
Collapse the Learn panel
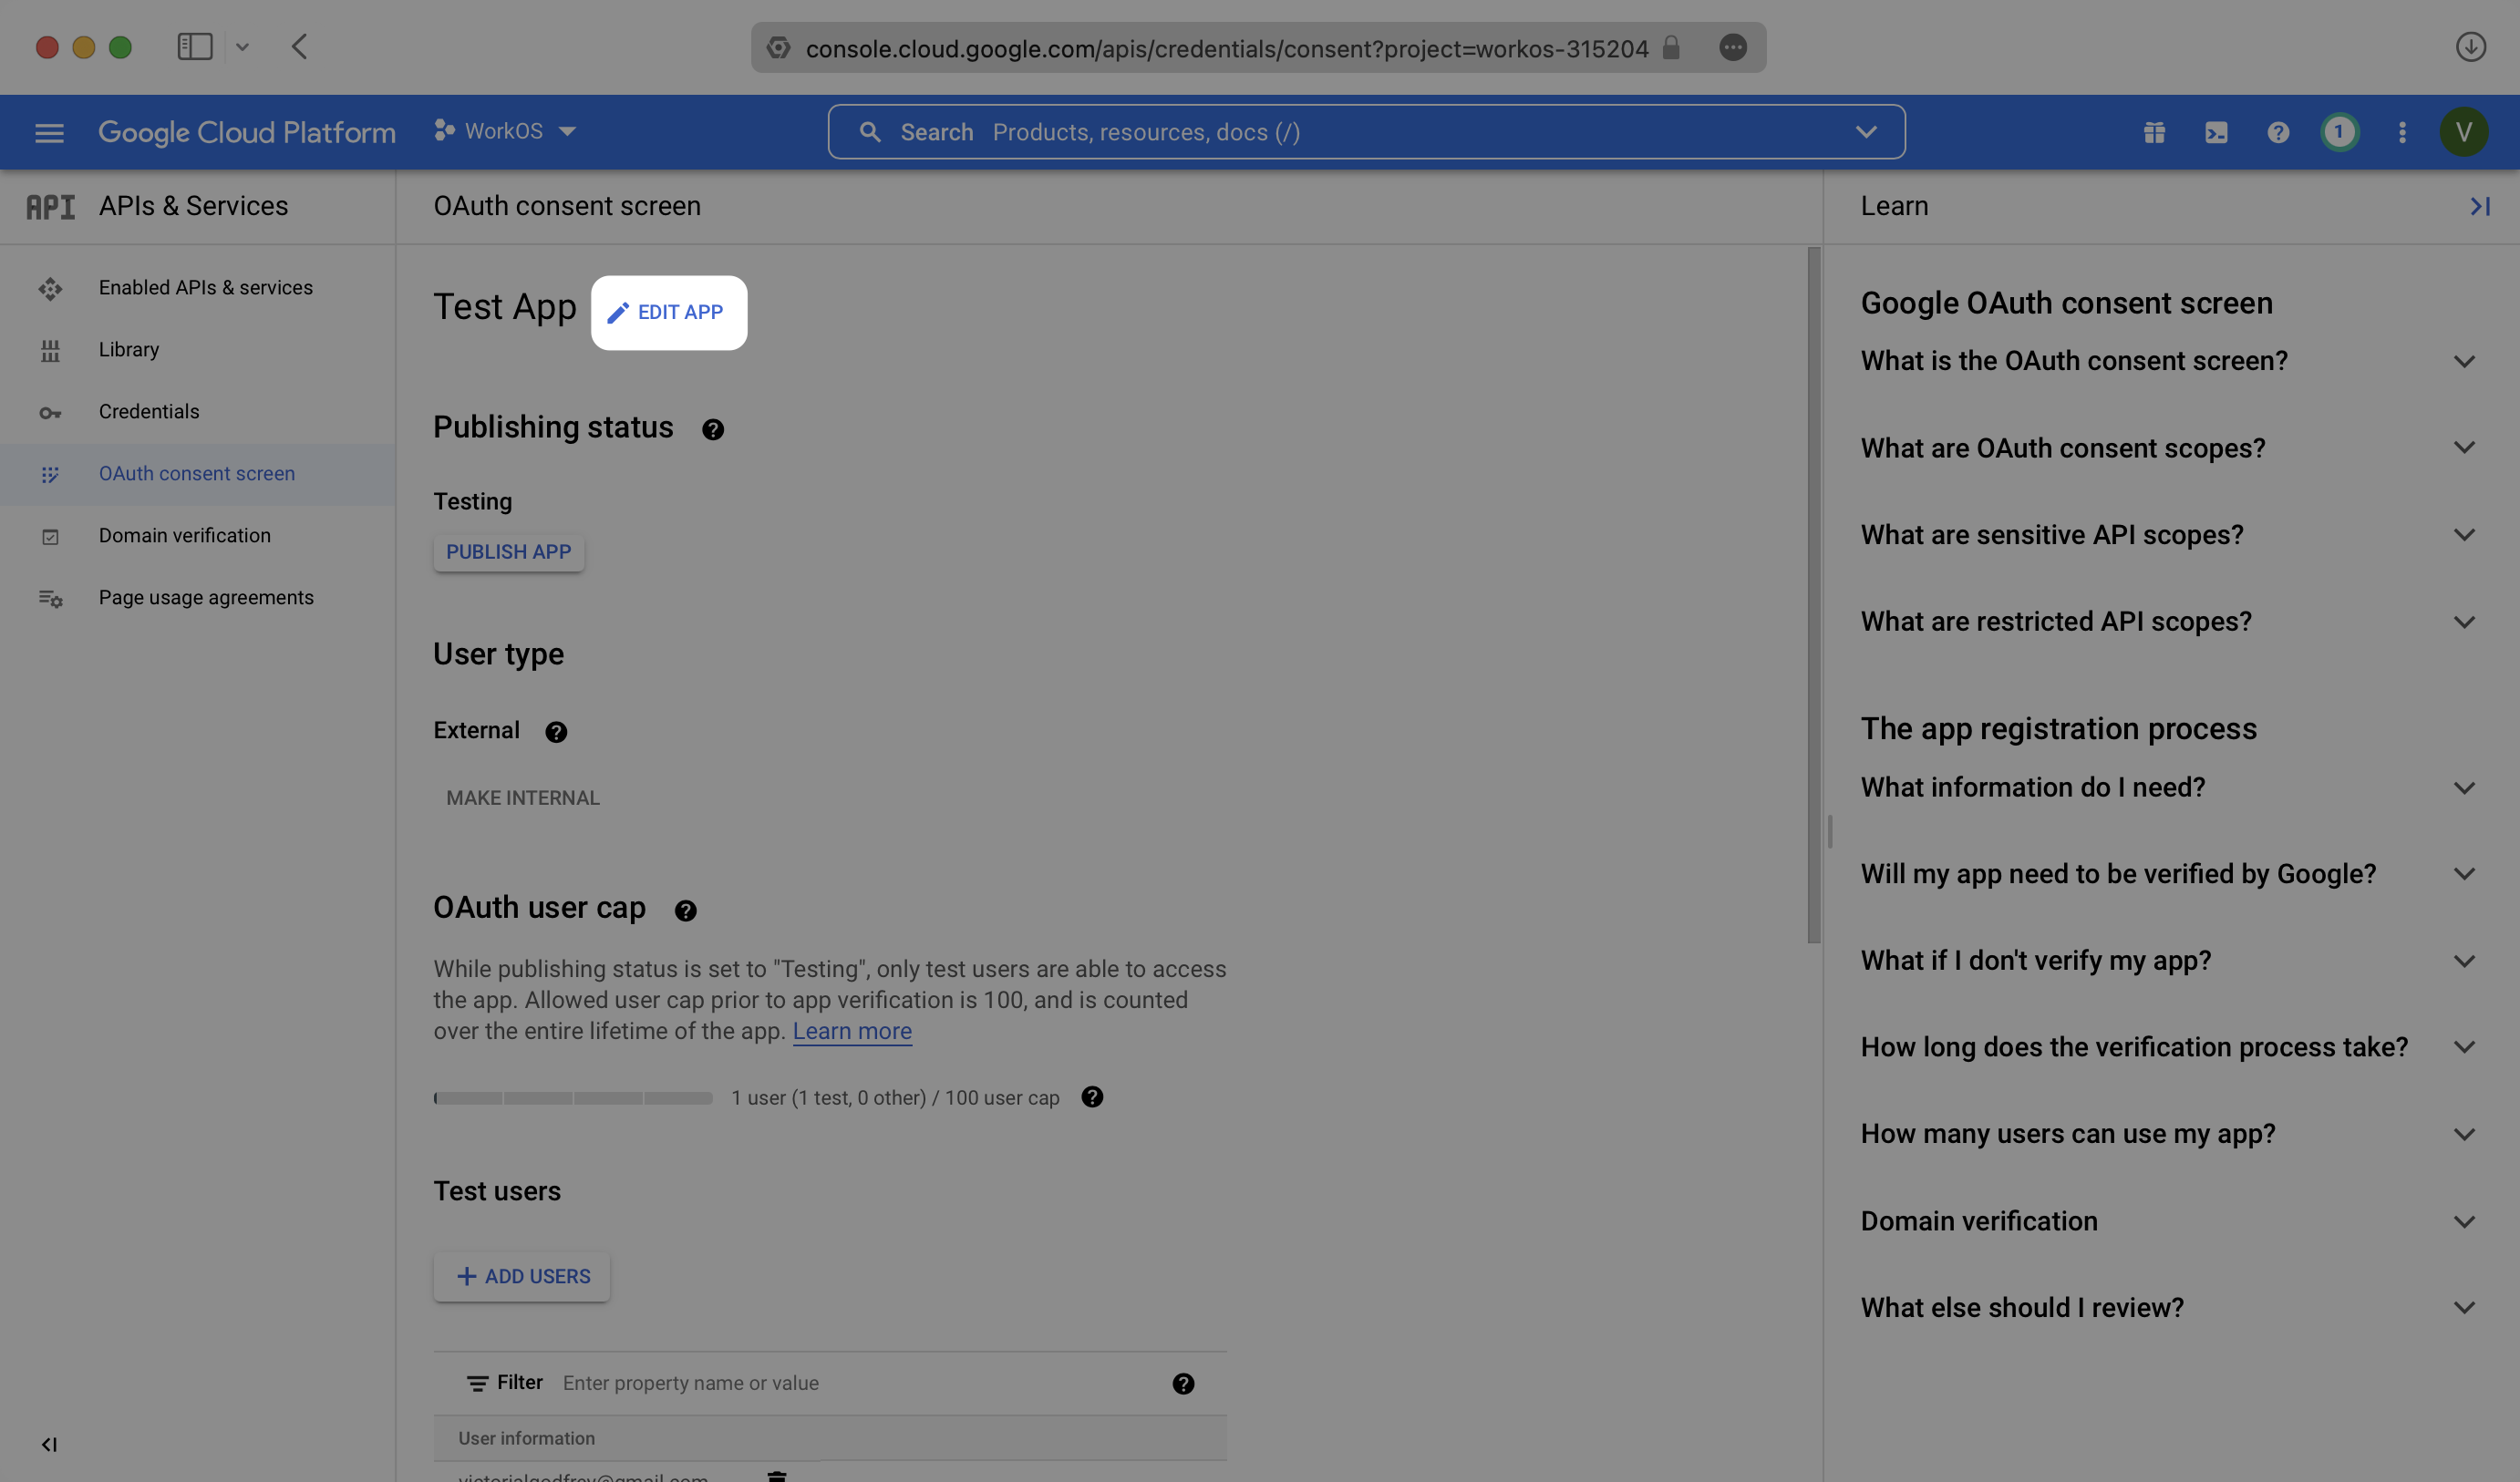[2479, 206]
